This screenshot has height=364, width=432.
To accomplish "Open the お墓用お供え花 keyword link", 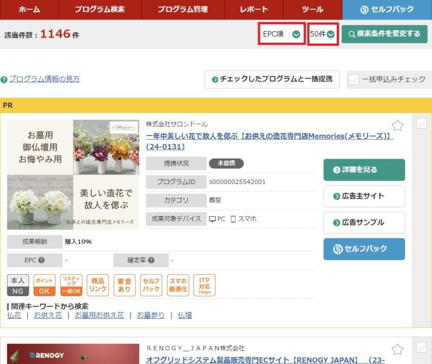I will click(x=99, y=315).
